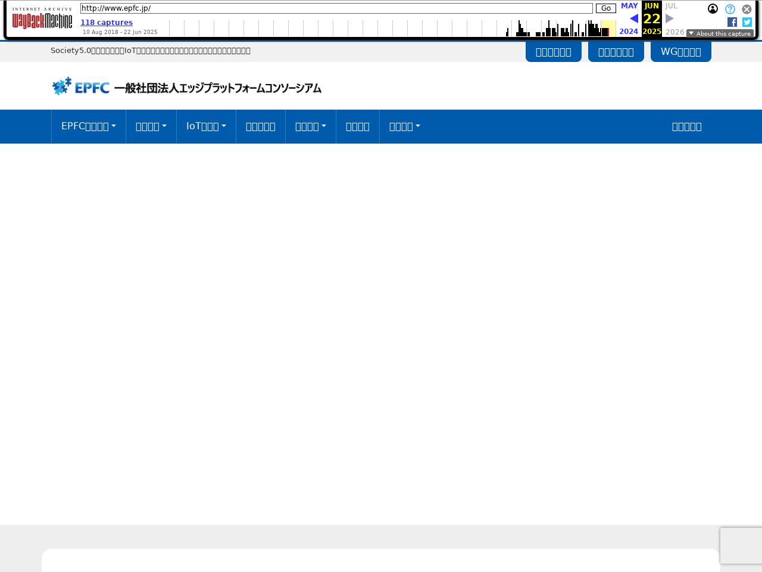Click the gray next-capture arrow

pyautogui.click(x=670, y=18)
